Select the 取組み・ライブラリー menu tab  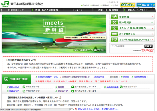(139, 10)
